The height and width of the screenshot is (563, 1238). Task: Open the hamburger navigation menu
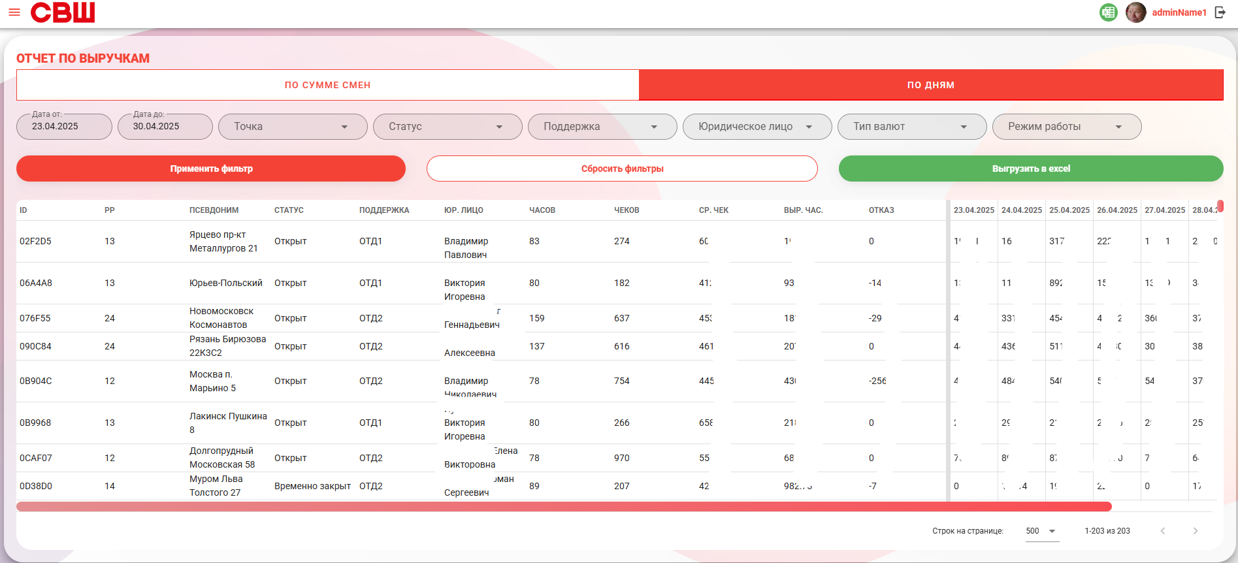pyautogui.click(x=14, y=12)
